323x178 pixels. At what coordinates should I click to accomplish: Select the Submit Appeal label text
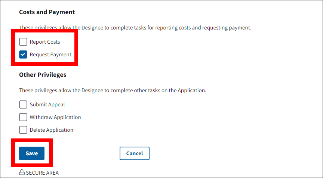(47, 104)
